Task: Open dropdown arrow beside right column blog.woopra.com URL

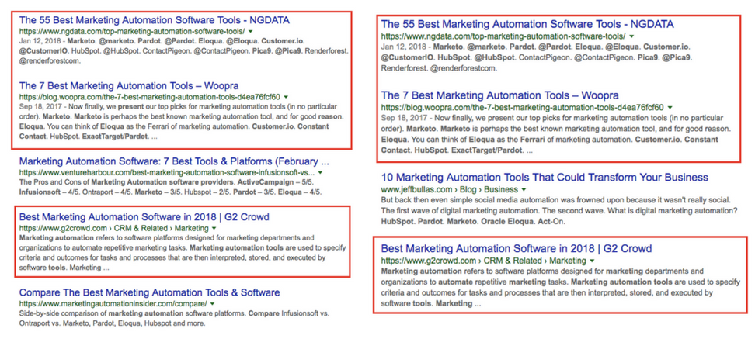Action: click(670, 107)
